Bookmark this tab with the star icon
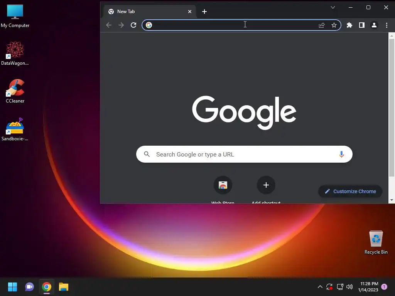This screenshot has height=296, width=395. click(x=334, y=25)
